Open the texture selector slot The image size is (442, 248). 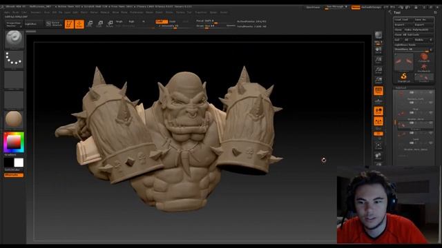(14, 100)
